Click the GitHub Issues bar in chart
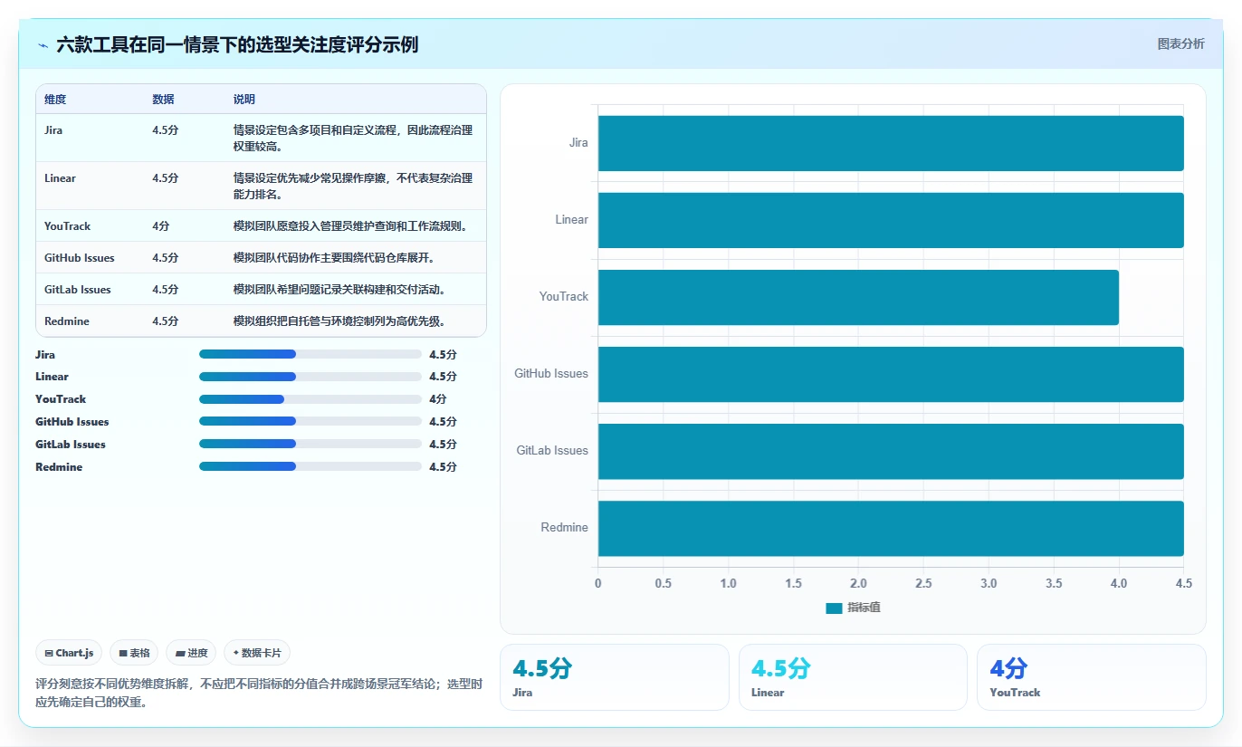Screen dimensions: 1242x747 pos(891,374)
